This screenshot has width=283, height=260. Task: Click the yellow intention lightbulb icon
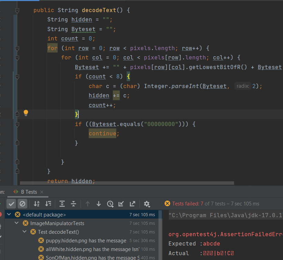(26, 113)
